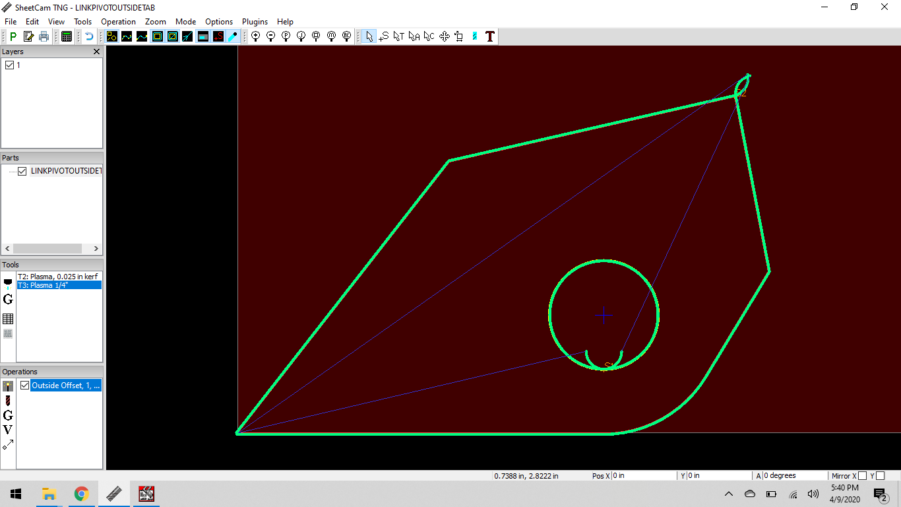
Task: Click the undo arrow icon
Action: (88, 36)
